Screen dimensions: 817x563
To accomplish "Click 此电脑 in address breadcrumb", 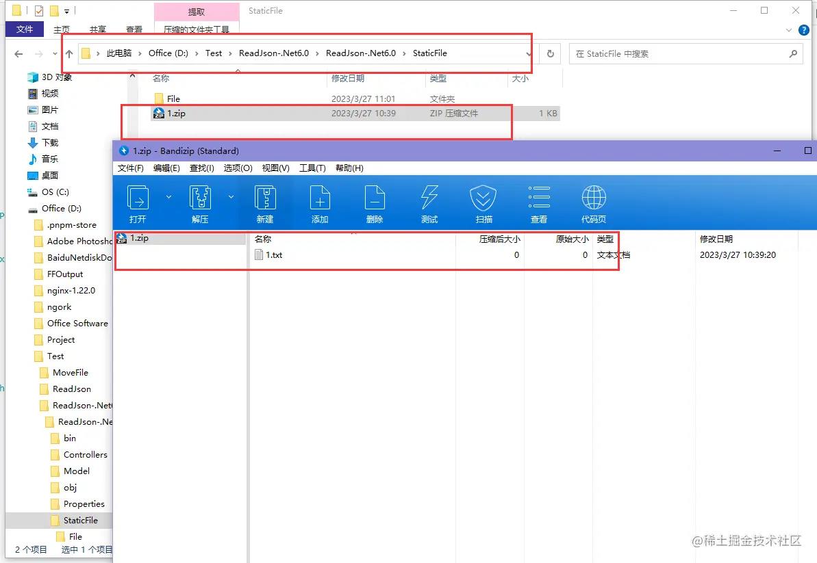I will [x=118, y=53].
